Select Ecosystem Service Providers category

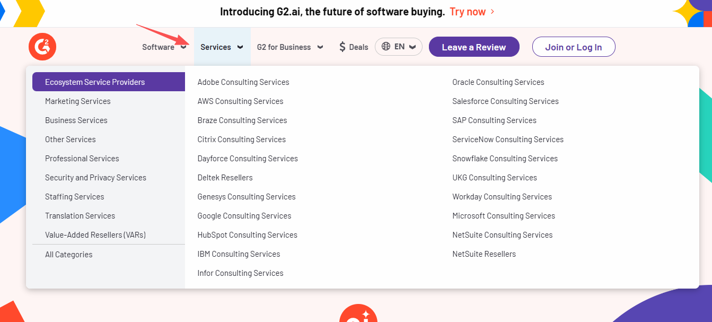95,82
